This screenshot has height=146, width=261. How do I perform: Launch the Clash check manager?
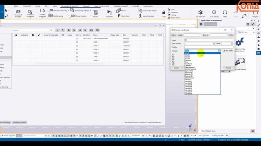coord(123,16)
